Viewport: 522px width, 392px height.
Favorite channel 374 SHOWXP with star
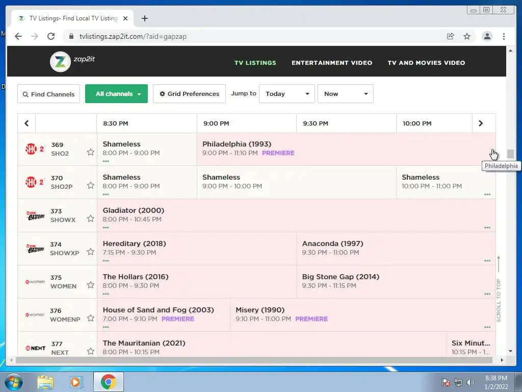click(x=91, y=252)
